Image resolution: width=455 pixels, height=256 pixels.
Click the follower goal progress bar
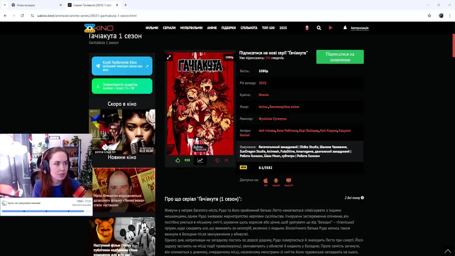pyautogui.click(x=46, y=211)
